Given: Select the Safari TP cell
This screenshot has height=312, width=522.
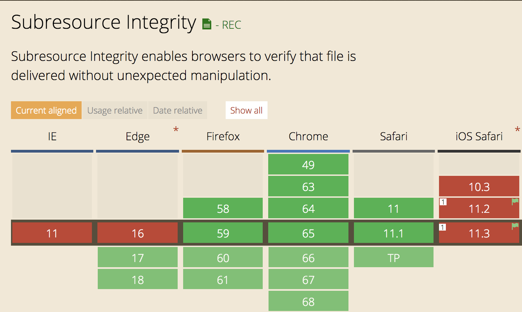Looking at the screenshot, I should (x=394, y=257).
